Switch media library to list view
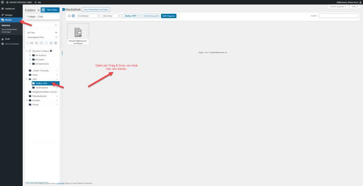Screen dimensions: 363x186 (x=69, y=16)
